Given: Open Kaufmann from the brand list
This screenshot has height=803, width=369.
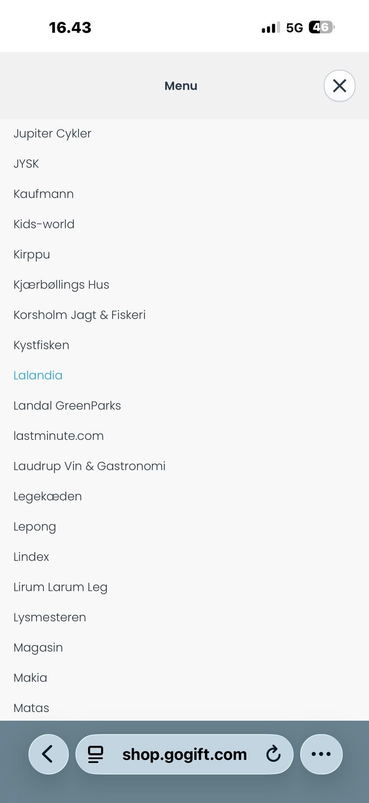Looking at the screenshot, I should (43, 194).
